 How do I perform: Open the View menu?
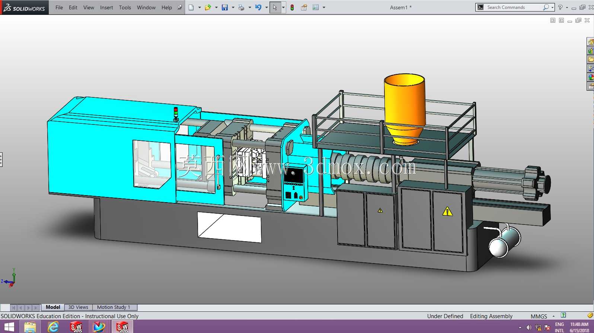(89, 7)
